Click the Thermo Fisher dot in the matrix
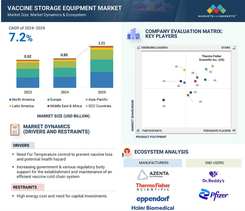 tap(212, 66)
